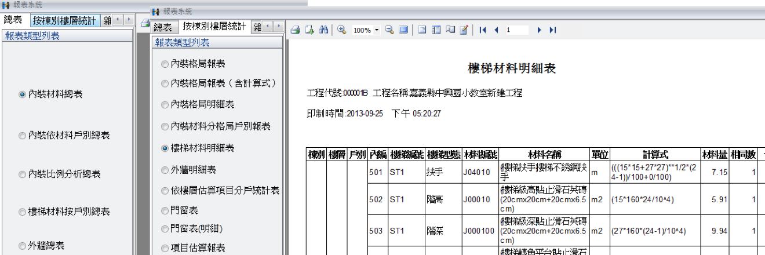Choose the 內裝依材料戶別總表 radio button

click(22, 136)
